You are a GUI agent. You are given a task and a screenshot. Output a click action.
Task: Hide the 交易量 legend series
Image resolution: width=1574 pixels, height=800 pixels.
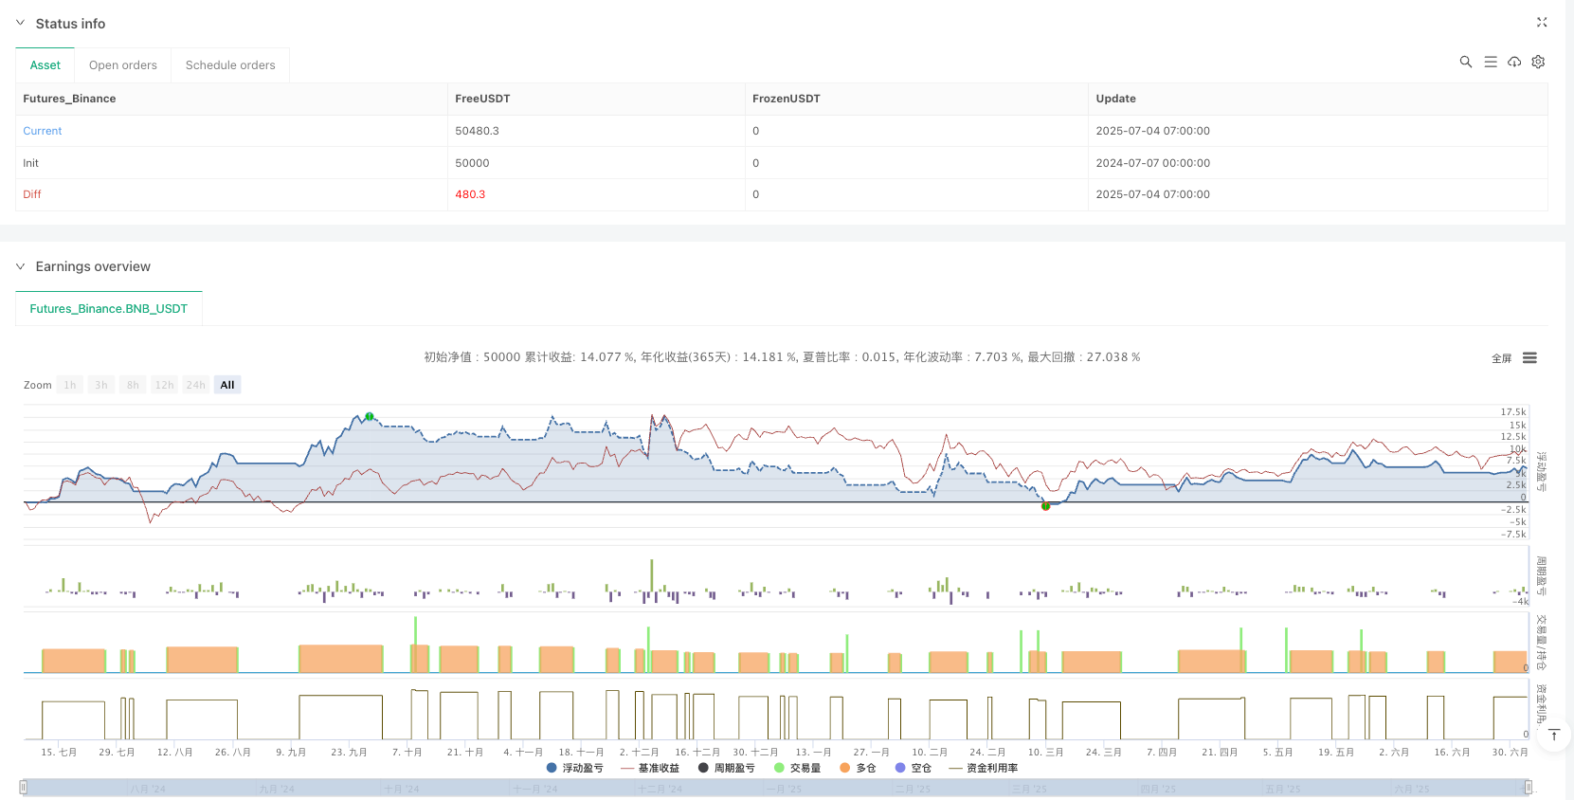798,768
